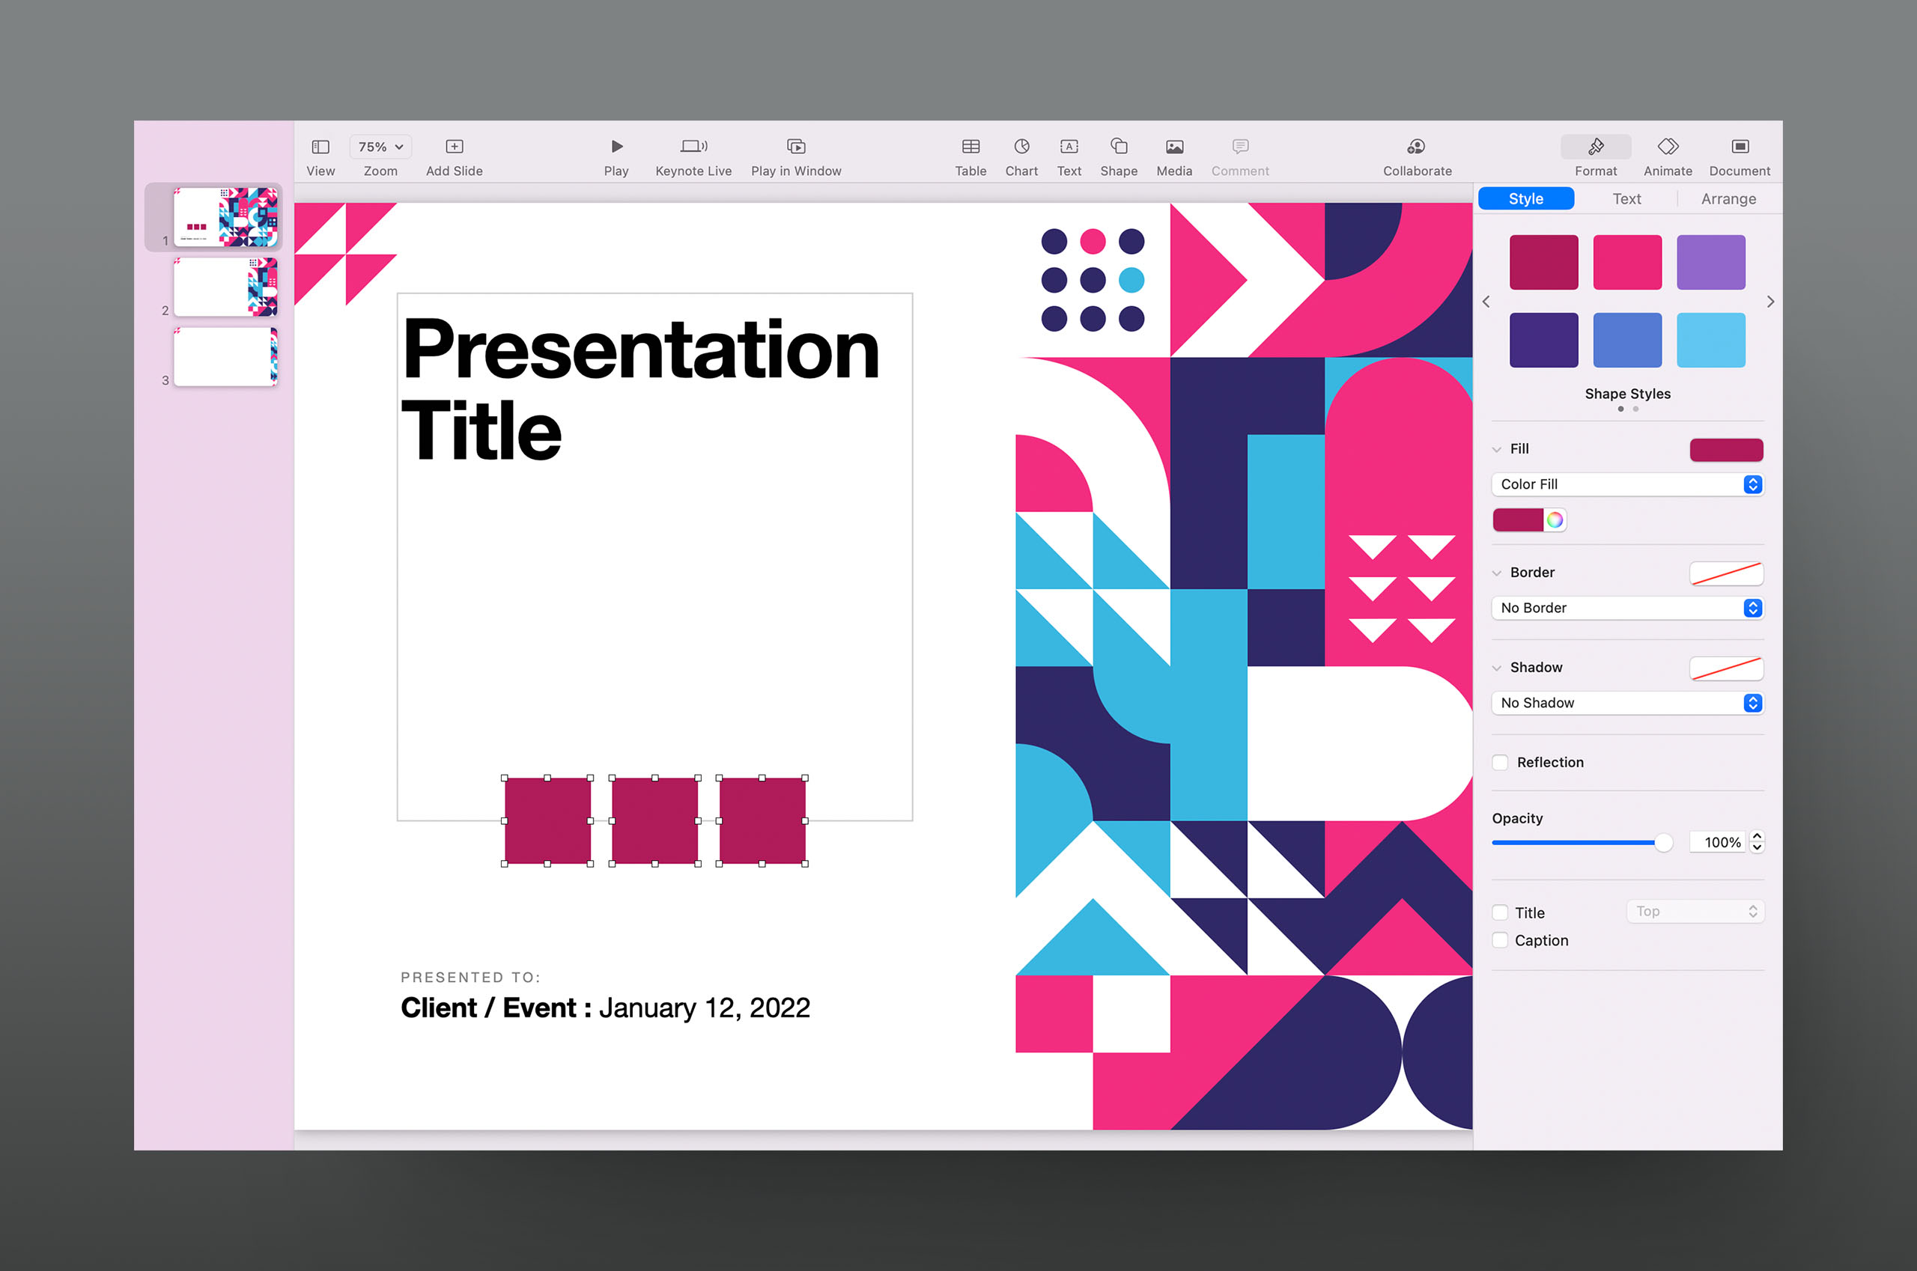Check the Caption checkbox
1917x1271 pixels.
[x=1500, y=940]
